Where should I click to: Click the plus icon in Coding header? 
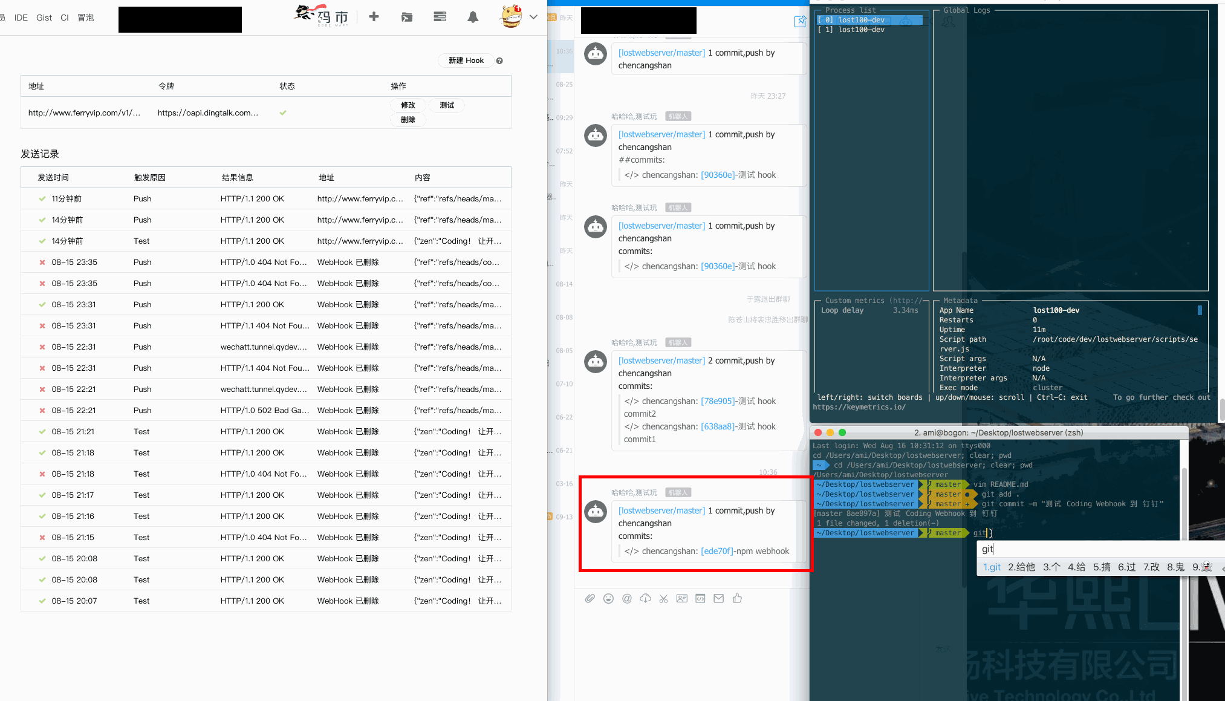(x=374, y=17)
